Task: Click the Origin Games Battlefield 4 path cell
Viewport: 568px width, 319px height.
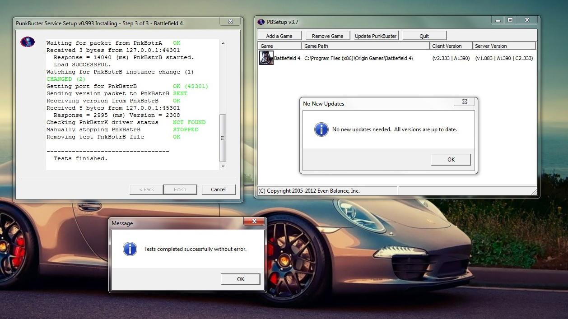Action: (x=358, y=58)
